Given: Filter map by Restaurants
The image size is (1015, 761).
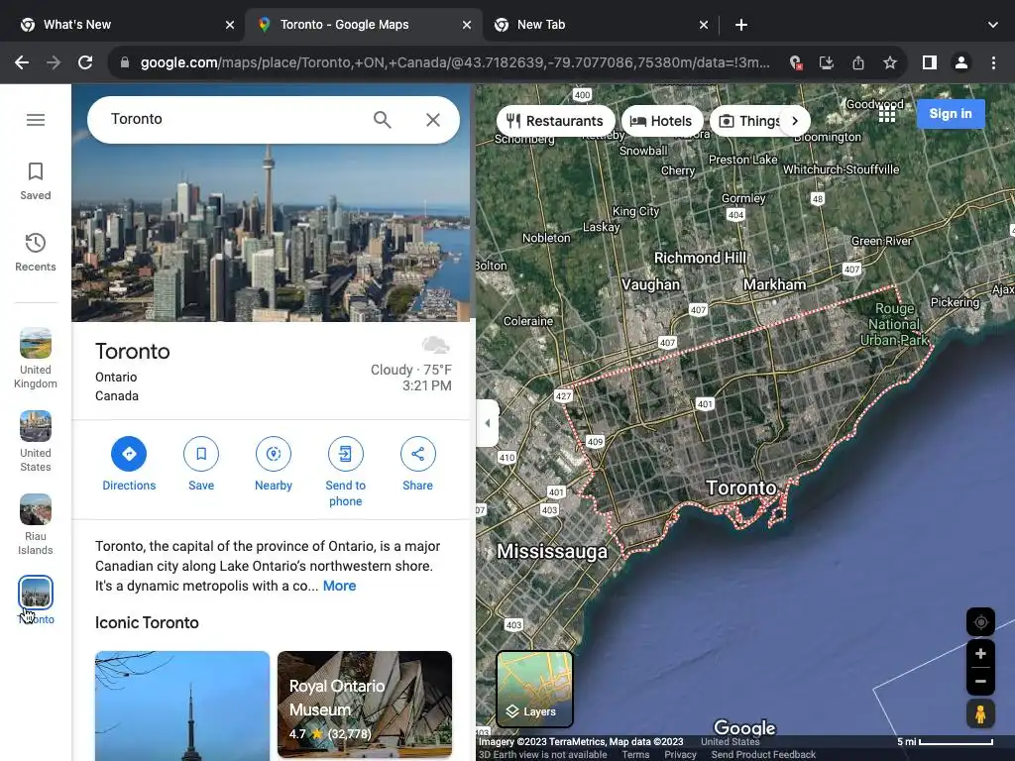Looking at the screenshot, I should pyautogui.click(x=555, y=121).
